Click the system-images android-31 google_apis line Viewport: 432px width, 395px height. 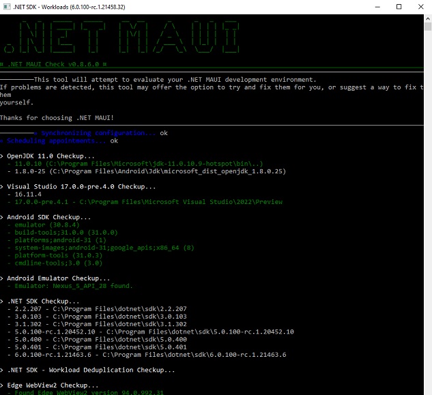point(101,248)
